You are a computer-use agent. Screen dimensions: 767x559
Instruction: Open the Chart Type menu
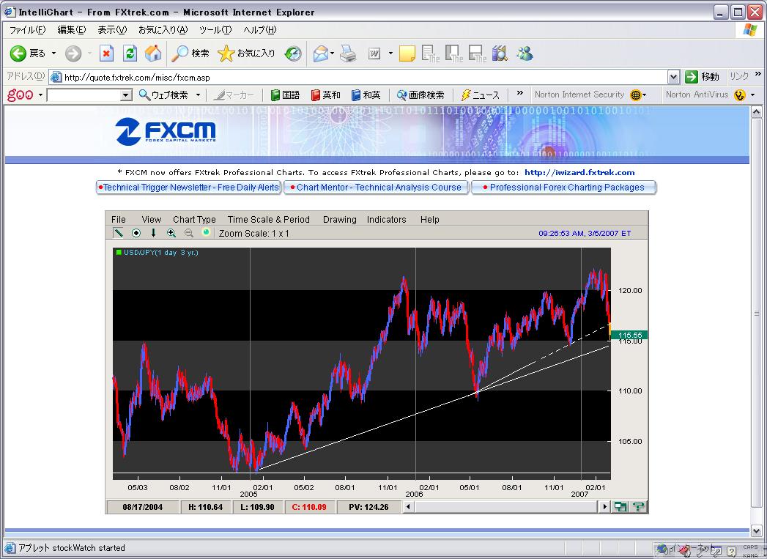point(194,219)
